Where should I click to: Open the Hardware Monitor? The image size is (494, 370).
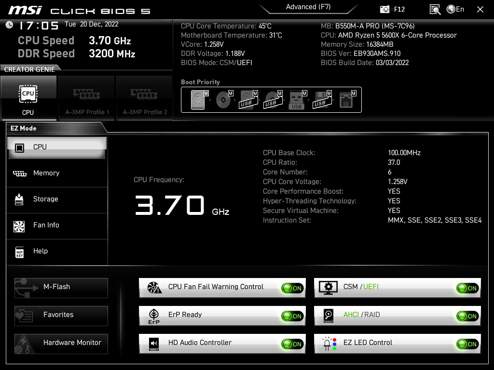coord(61,344)
